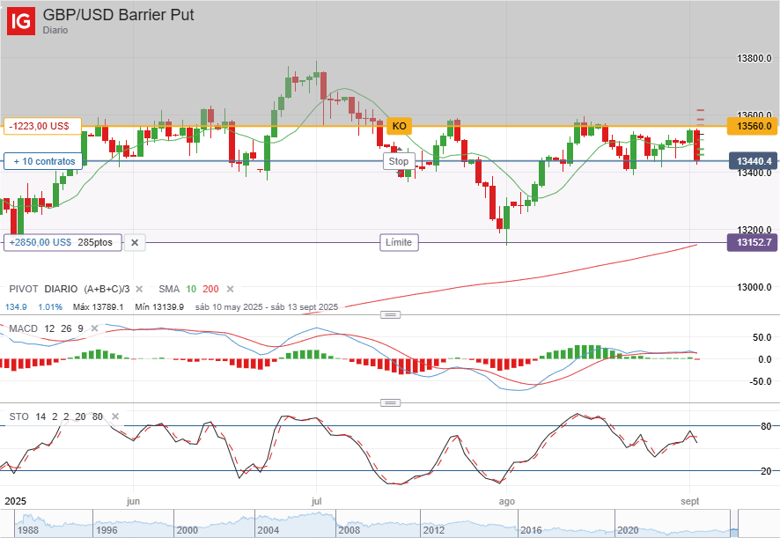The image size is (780, 538).
Task: Click the + 10 contratos position label
Action: pos(43,161)
